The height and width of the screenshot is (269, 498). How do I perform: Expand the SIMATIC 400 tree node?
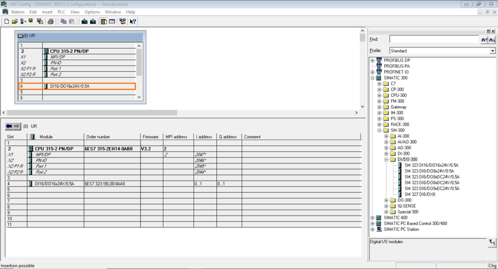click(372, 218)
